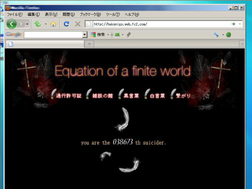Open the tab list dropdown at tab bar end

coord(242,44)
